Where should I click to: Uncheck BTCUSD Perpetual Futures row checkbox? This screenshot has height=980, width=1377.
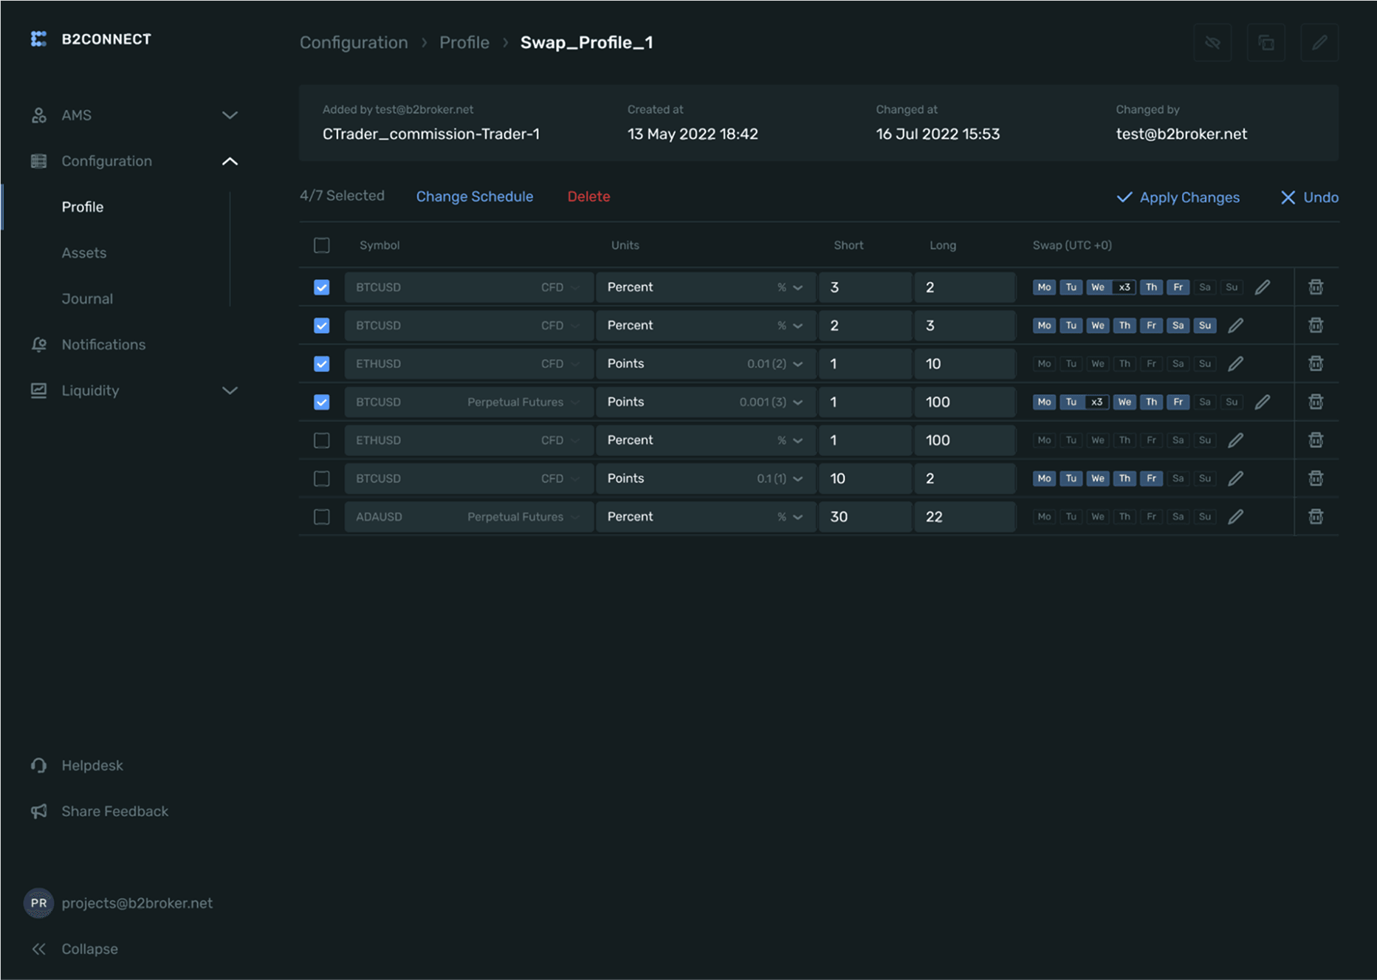(x=322, y=402)
